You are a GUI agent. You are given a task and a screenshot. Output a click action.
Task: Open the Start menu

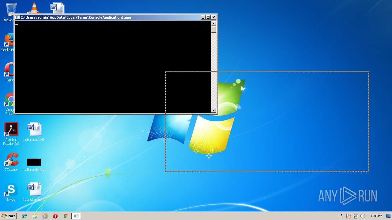pos(8,216)
